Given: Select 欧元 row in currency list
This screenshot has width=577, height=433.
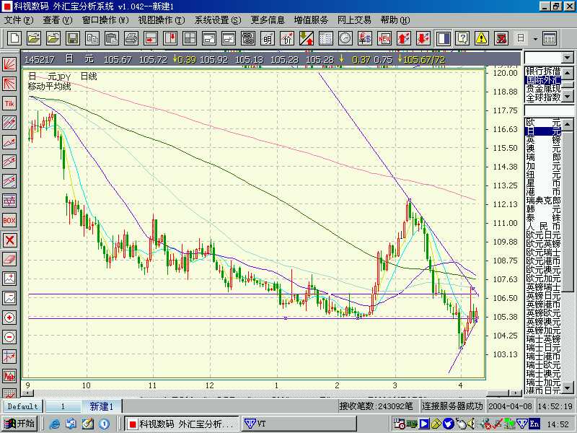Looking at the screenshot, I should tap(543, 122).
